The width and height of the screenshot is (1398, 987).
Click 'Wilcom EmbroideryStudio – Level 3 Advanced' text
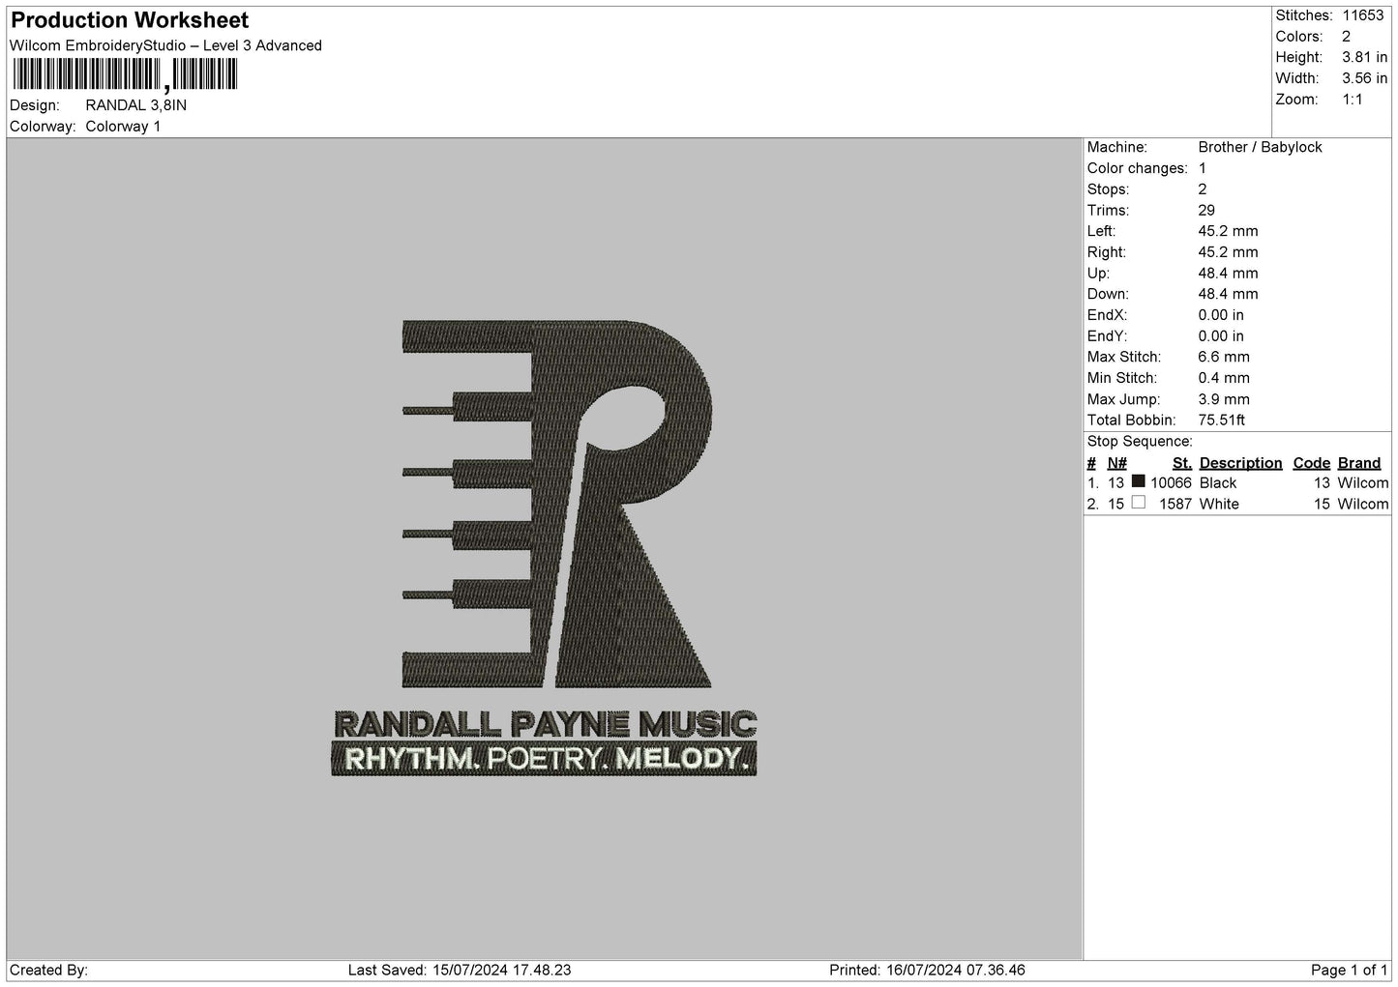tap(165, 45)
